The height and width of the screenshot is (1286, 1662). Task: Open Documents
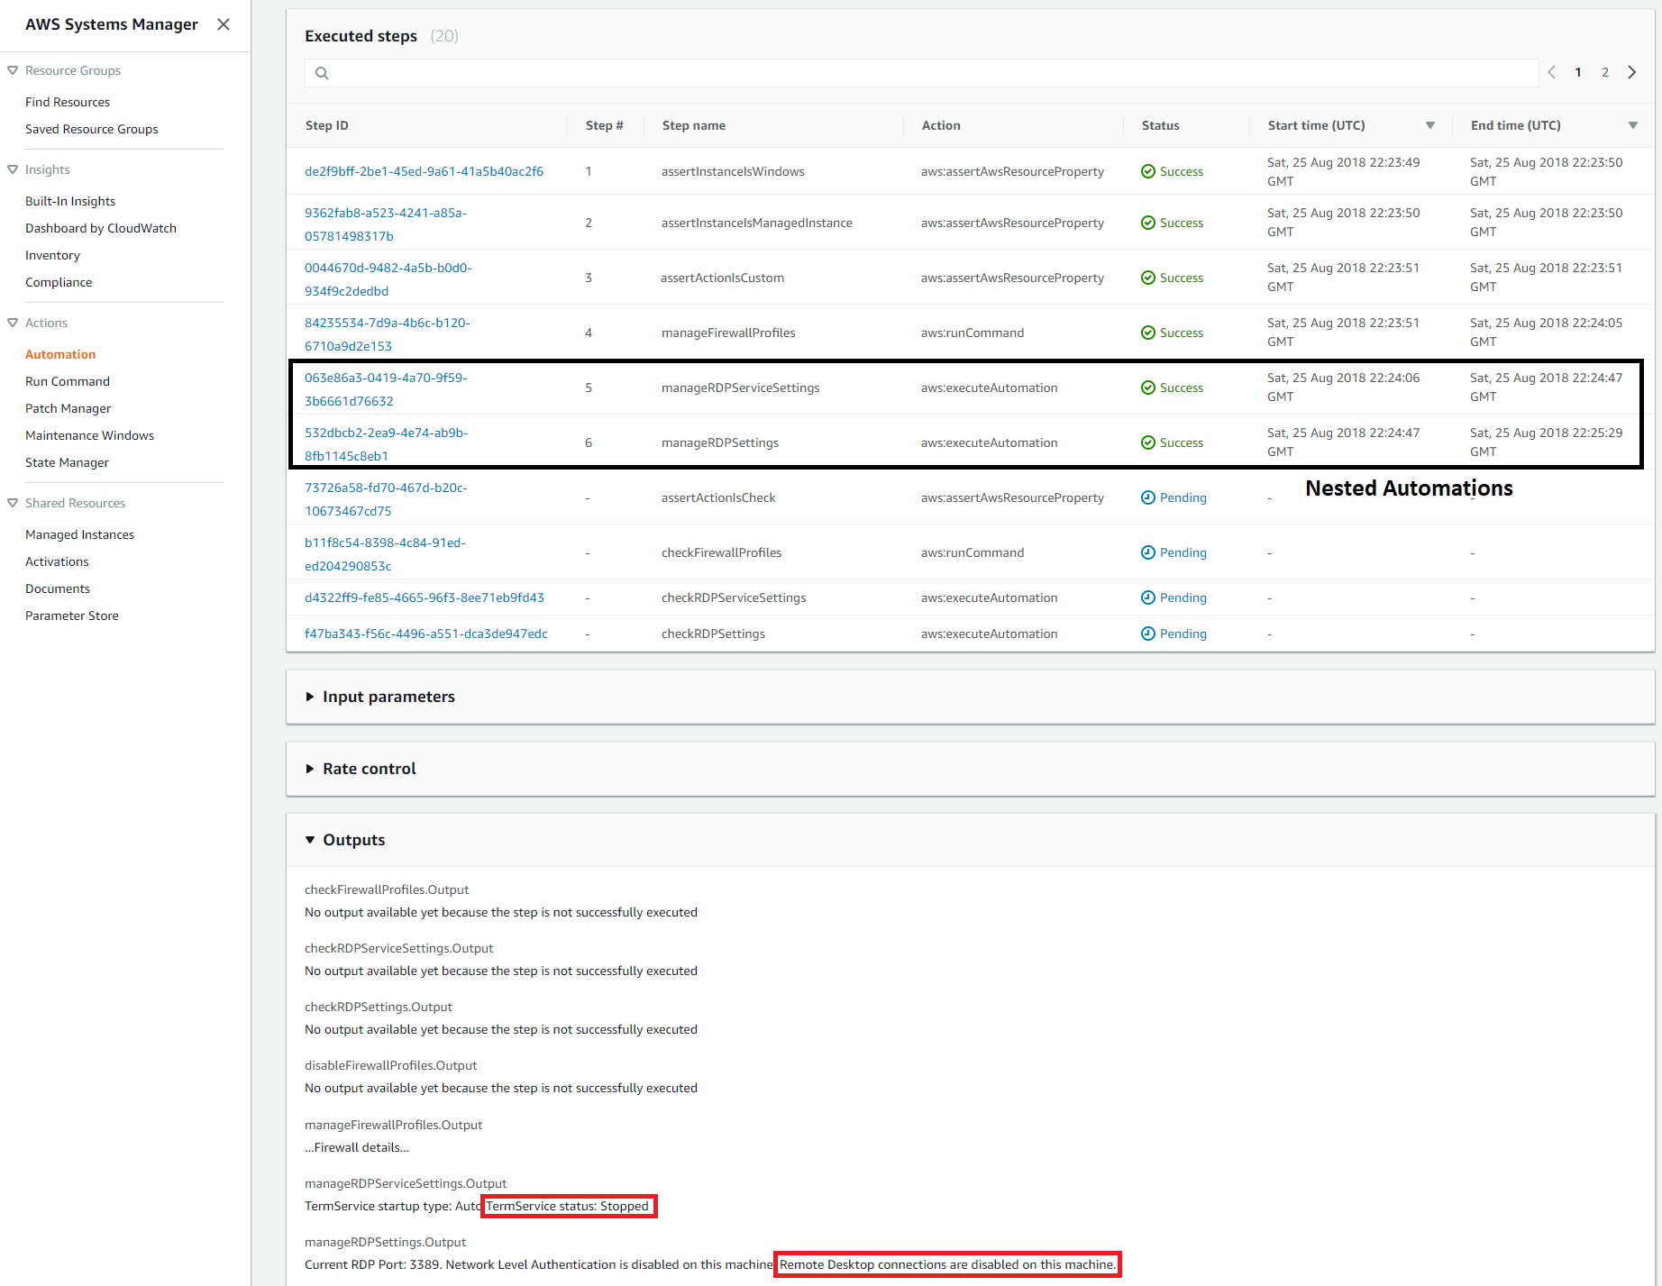point(58,588)
